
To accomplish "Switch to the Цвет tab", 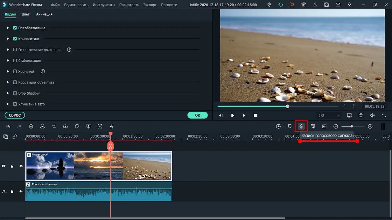I will coord(25,14).
